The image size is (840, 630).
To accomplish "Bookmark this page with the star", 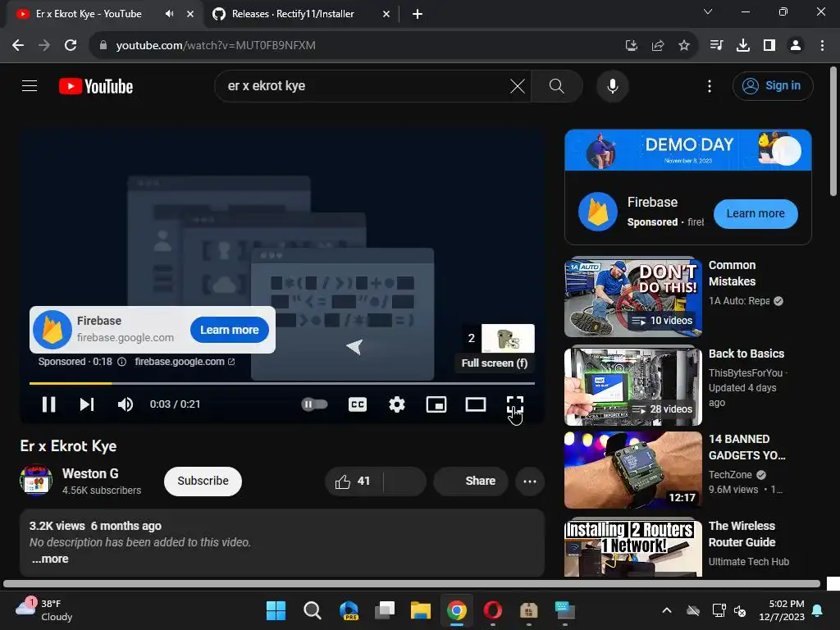I will [x=684, y=46].
